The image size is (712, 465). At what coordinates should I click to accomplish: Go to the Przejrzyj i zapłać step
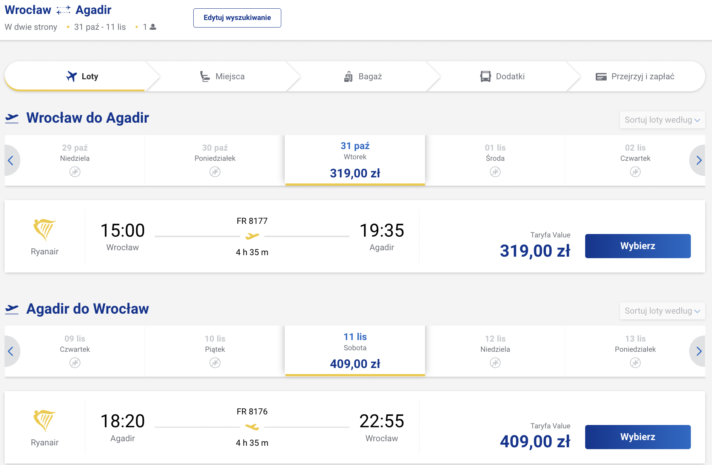(x=635, y=77)
